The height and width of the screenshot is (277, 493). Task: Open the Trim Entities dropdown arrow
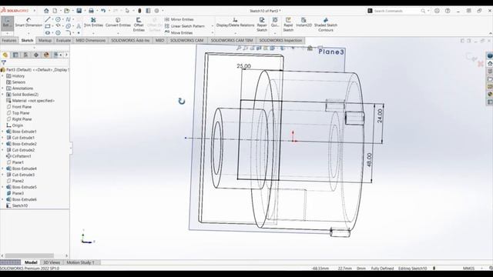coord(93,32)
